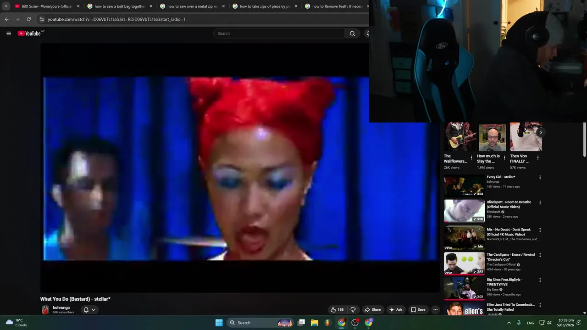
Task: Open the tab search dropdown arrow
Action: coord(6,6)
